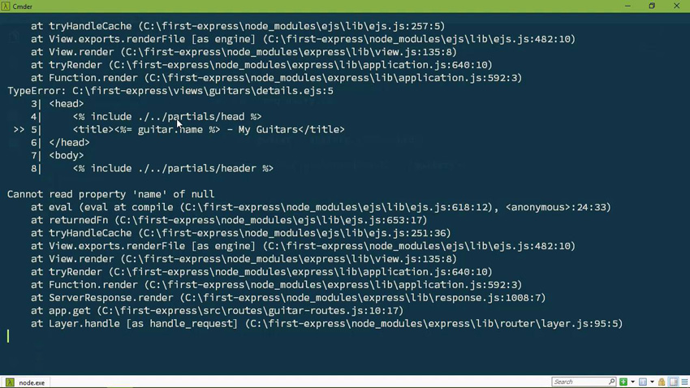Expand dropdown arrow beside consoles list icon

click(x=652, y=382)
